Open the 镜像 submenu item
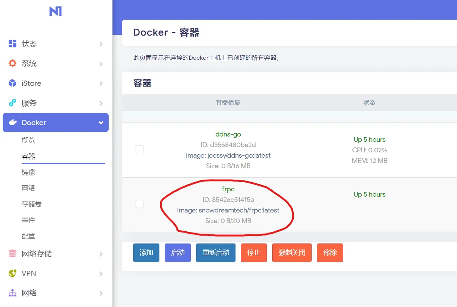457x307 pixels. (x=28, y=172)
